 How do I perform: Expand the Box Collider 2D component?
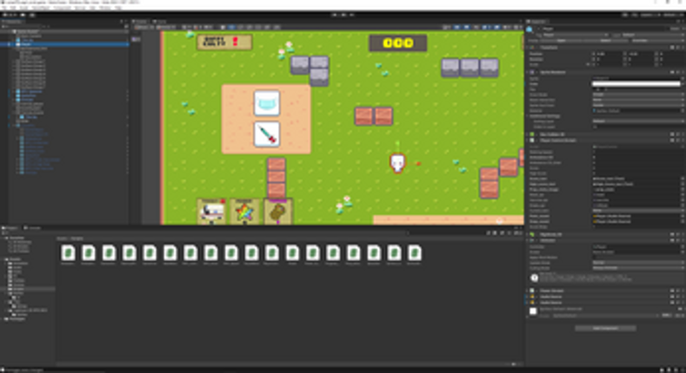click(528, 134)
